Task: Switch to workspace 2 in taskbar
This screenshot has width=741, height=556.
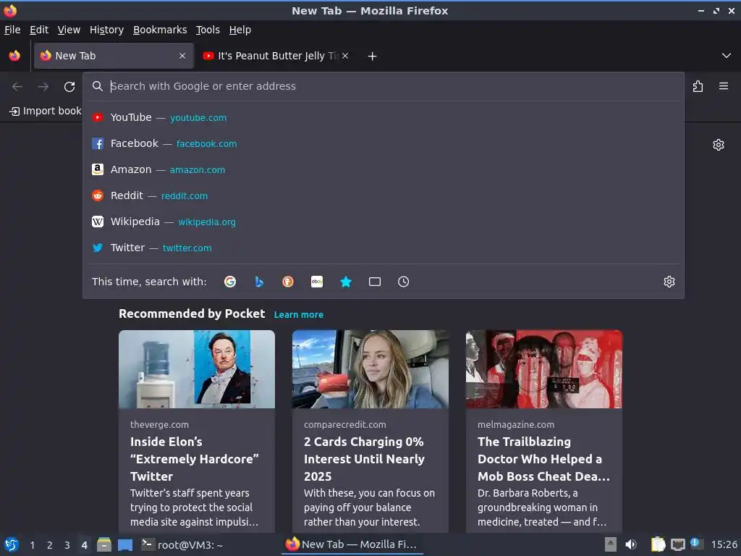Action: [50, 545]
